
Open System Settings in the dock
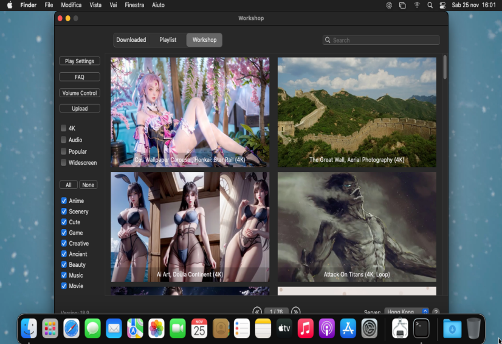[370, 328]
